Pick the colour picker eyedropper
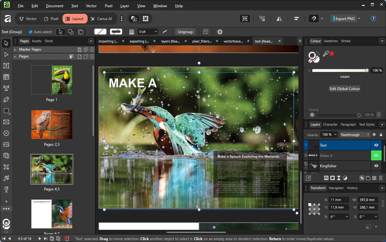The width and height of the screenshot is (386, 242). point(326,54)
